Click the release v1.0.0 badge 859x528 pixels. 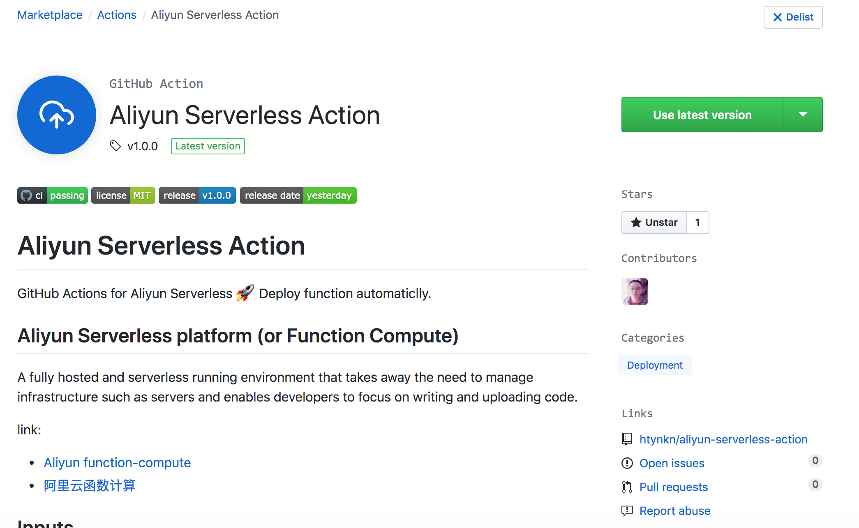(x=197, y=195)
